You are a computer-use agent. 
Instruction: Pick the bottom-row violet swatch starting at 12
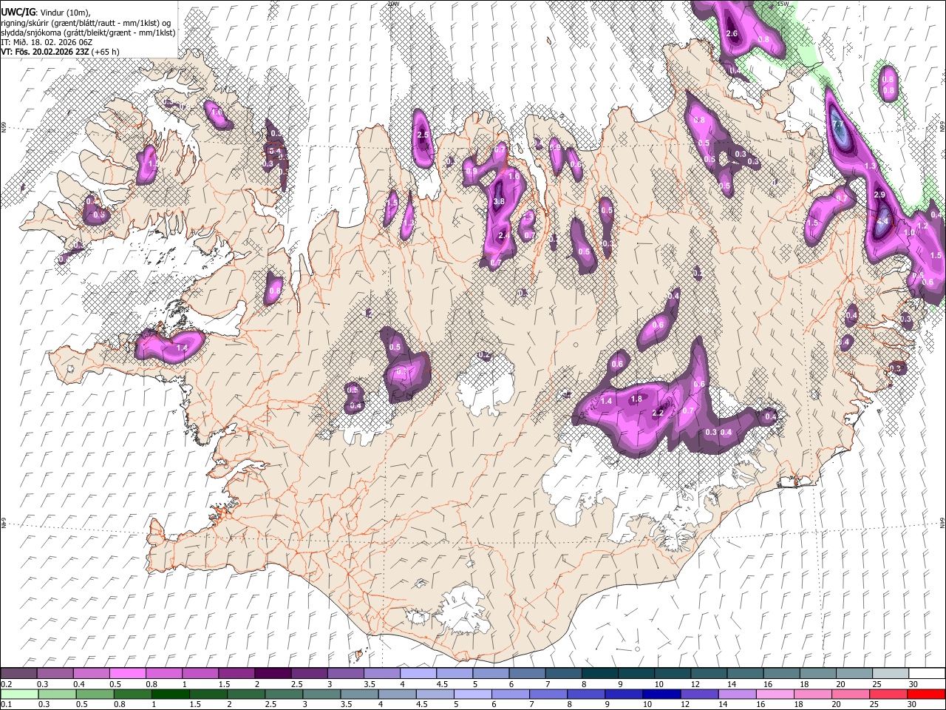pos(698,694)
